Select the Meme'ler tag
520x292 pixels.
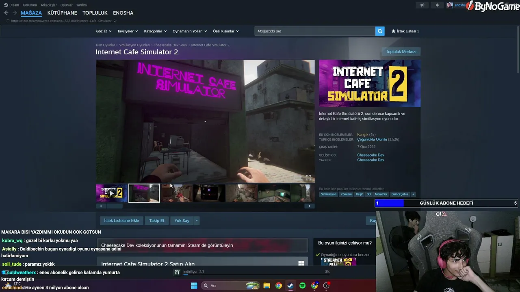[x=381, y=194]
